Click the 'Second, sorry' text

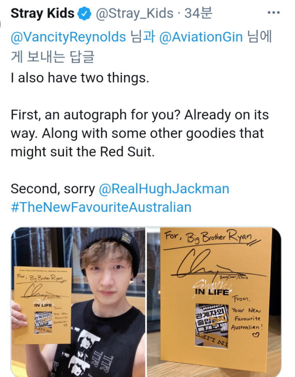click(x=53, y=189)
